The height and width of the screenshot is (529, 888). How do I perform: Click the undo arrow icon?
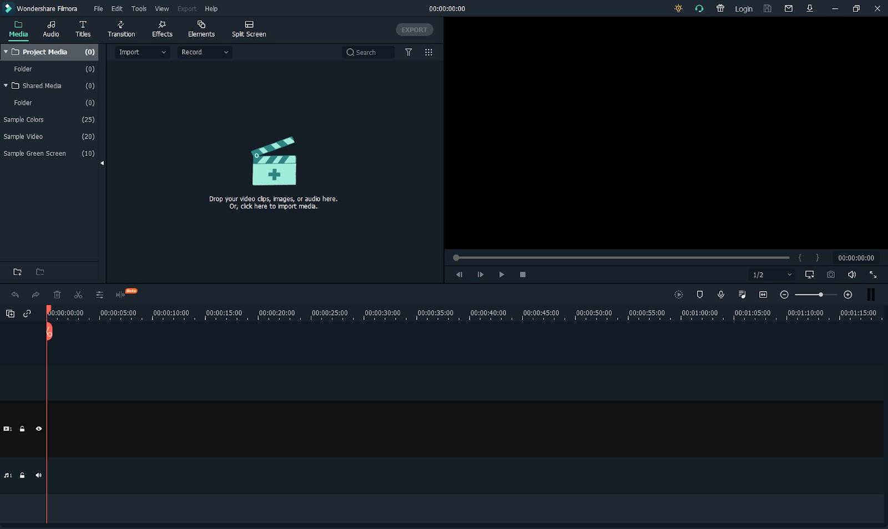pos(15,294)
